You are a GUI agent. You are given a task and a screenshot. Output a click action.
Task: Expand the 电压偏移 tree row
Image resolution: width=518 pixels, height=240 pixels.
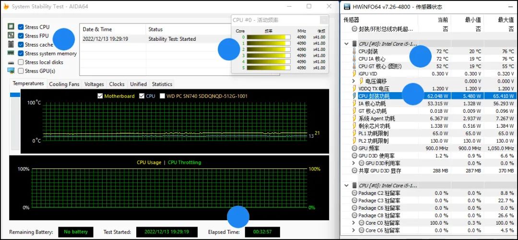click(x=354, y=82)
